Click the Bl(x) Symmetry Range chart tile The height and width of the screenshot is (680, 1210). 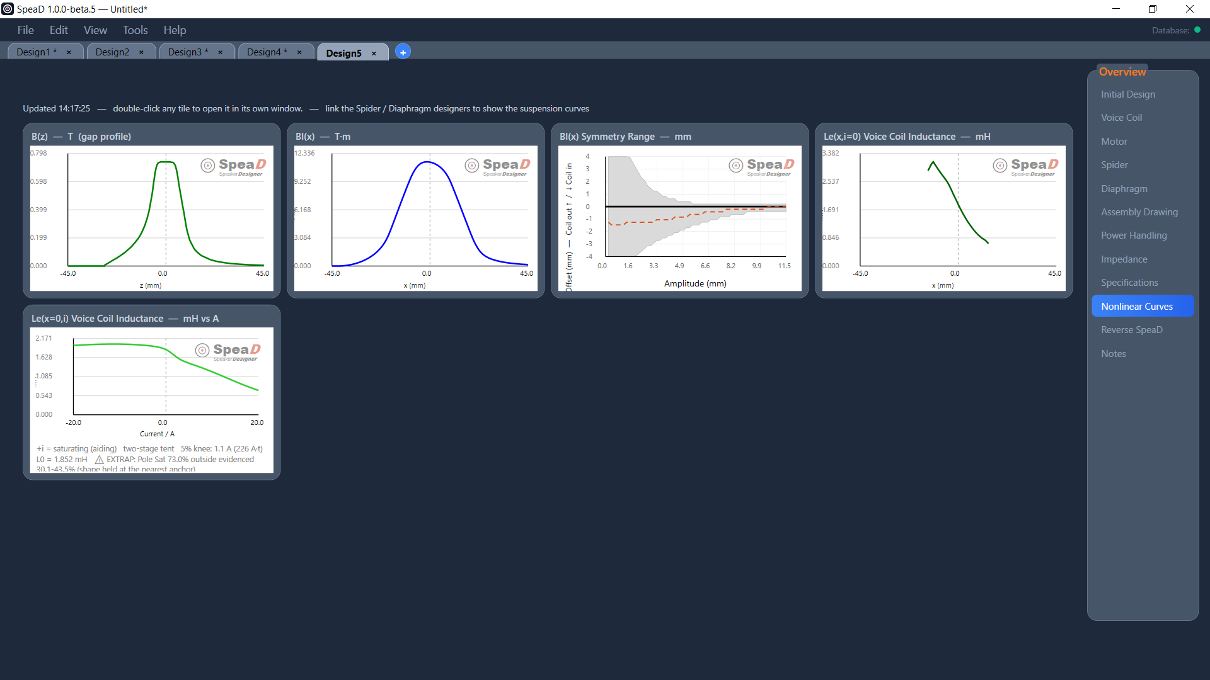pos(680,211)
